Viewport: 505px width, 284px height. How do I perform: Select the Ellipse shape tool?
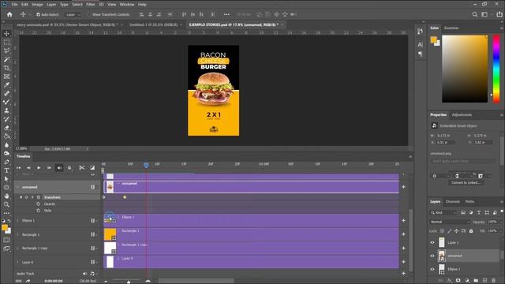[6, 188]
